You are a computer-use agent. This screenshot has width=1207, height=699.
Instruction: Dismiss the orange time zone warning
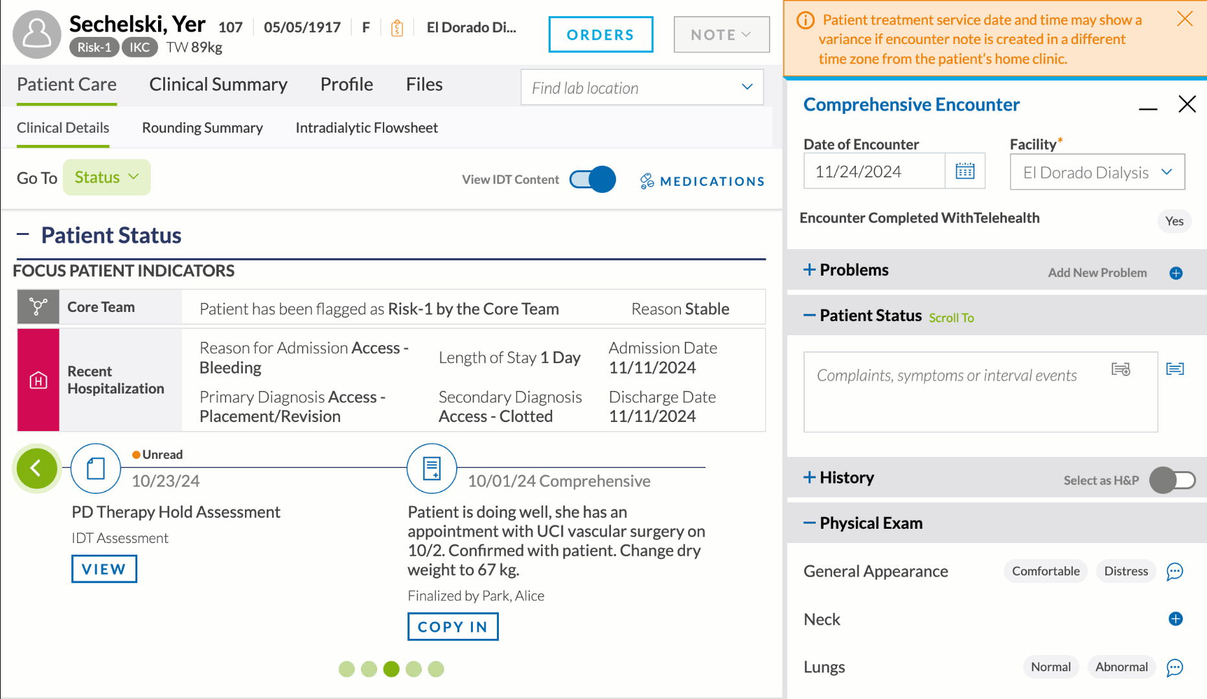[1185, 19]
